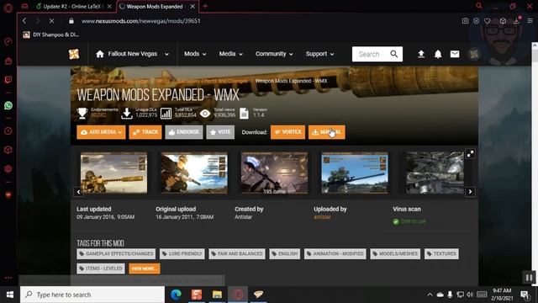The image size is (538, 303).
Task: Open history clock icon in sidebar
Action: coord(8,131)
